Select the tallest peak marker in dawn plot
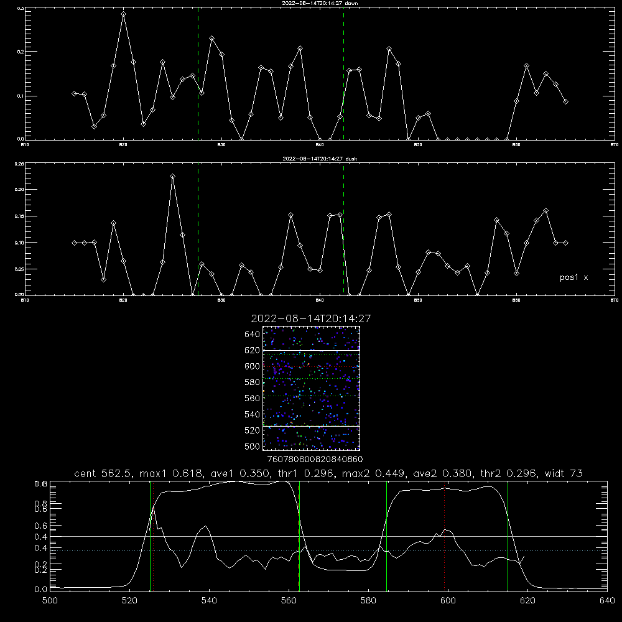Image resolution: width=622 pixels, height=622 pixels. 123,14
